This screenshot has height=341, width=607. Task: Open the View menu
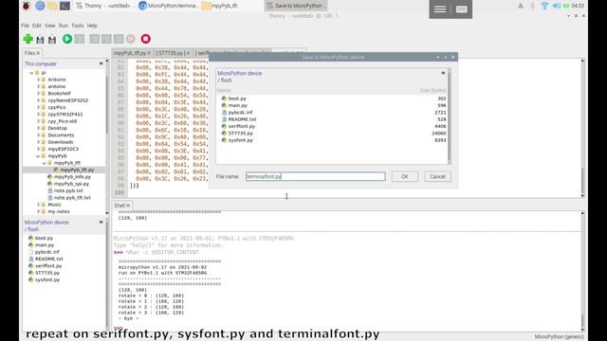(50, 26)
